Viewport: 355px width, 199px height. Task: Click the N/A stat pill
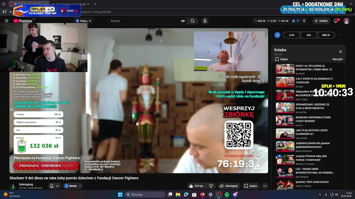[309, 35]
